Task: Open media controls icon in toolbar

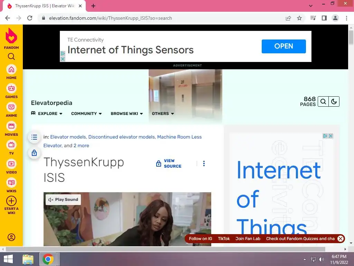Action: tap(313, 18)
